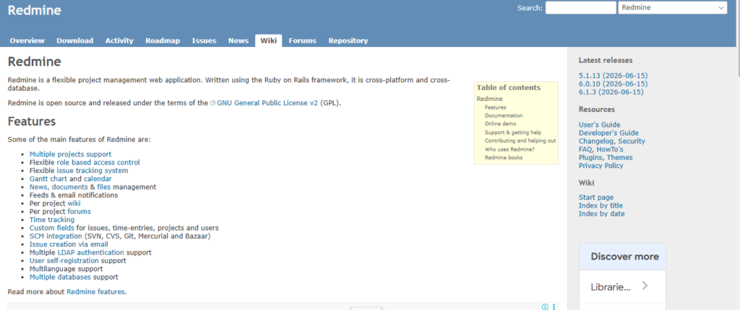Open the Overview tab
This screenshot has width=740, height=310.
[27, 40]
